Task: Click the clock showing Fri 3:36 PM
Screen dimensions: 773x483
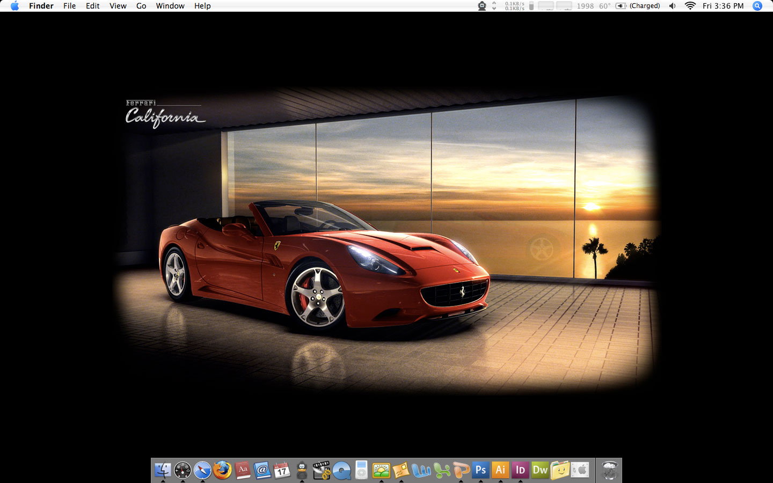Action: [x=723, y=6]
